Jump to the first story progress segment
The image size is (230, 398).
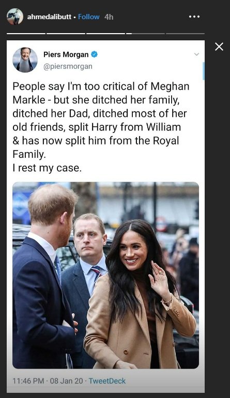26,34
